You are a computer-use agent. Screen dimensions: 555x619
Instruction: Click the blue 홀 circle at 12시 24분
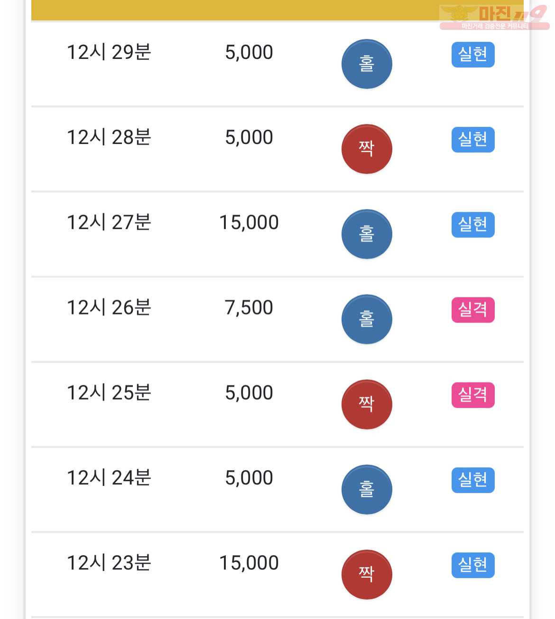(x=367, y=489)
